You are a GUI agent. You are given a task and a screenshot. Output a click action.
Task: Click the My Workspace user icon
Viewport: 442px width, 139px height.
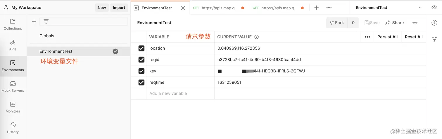6,8
